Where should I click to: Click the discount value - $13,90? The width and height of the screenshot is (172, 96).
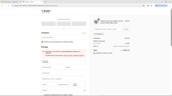click(127, 43)
